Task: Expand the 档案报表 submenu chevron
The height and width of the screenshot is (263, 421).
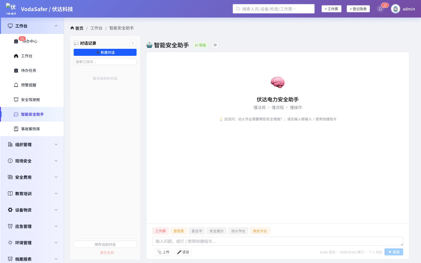Action: tap(56, 259)
